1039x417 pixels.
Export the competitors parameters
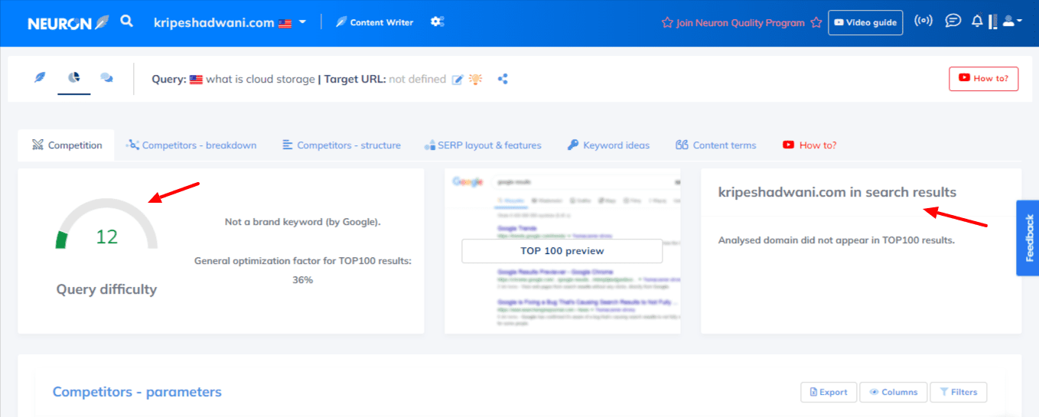[x=829, y=392]
